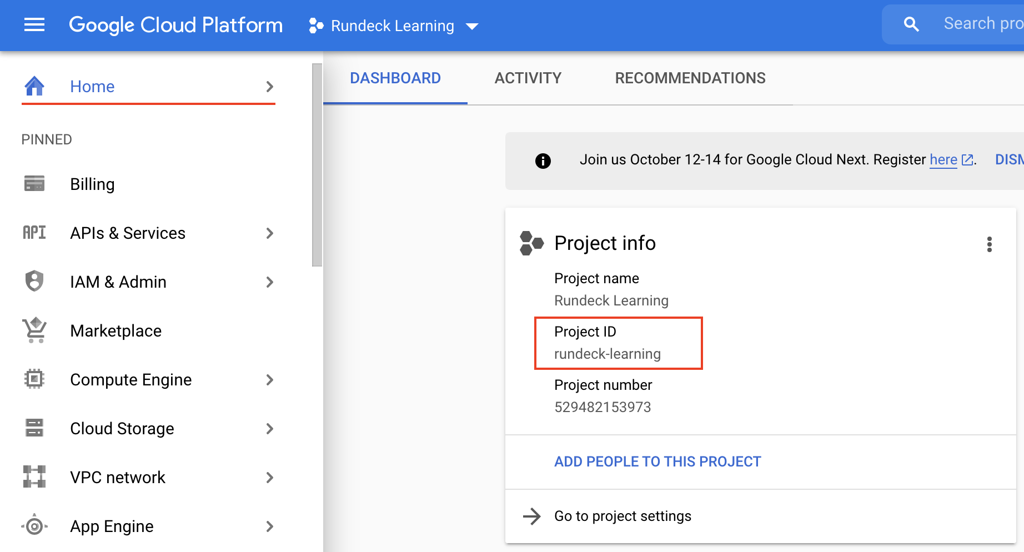Expand the Cloud Storage chevron
1024x552 pixels.
pos(270,429)
